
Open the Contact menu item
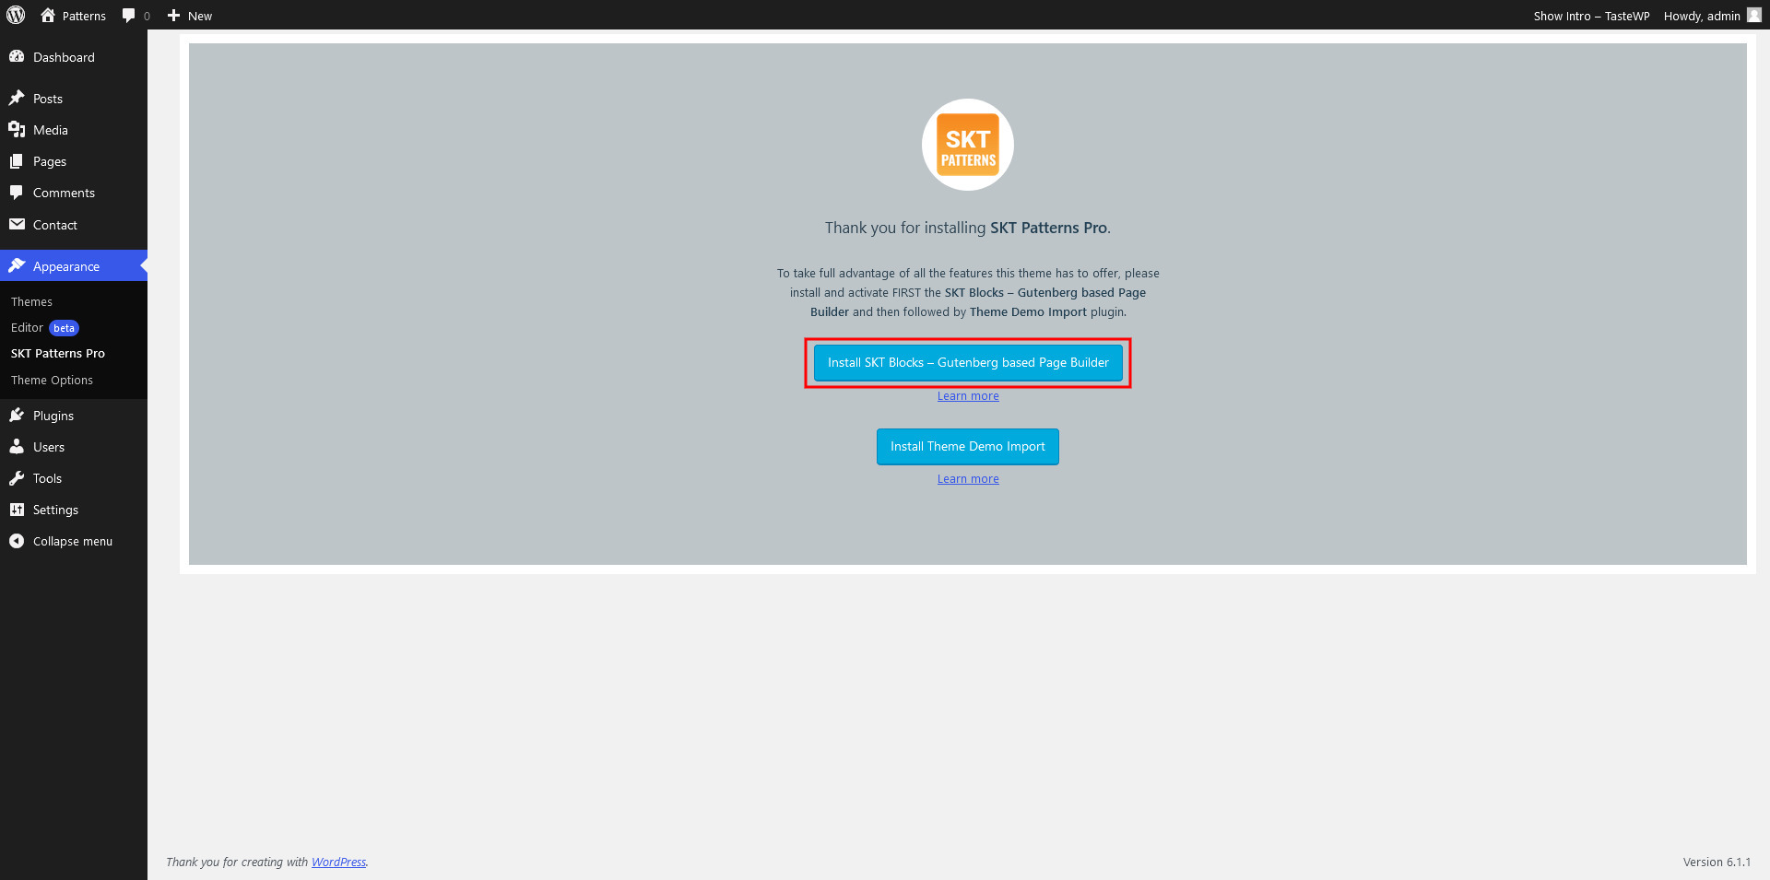[x=55, y=225]
